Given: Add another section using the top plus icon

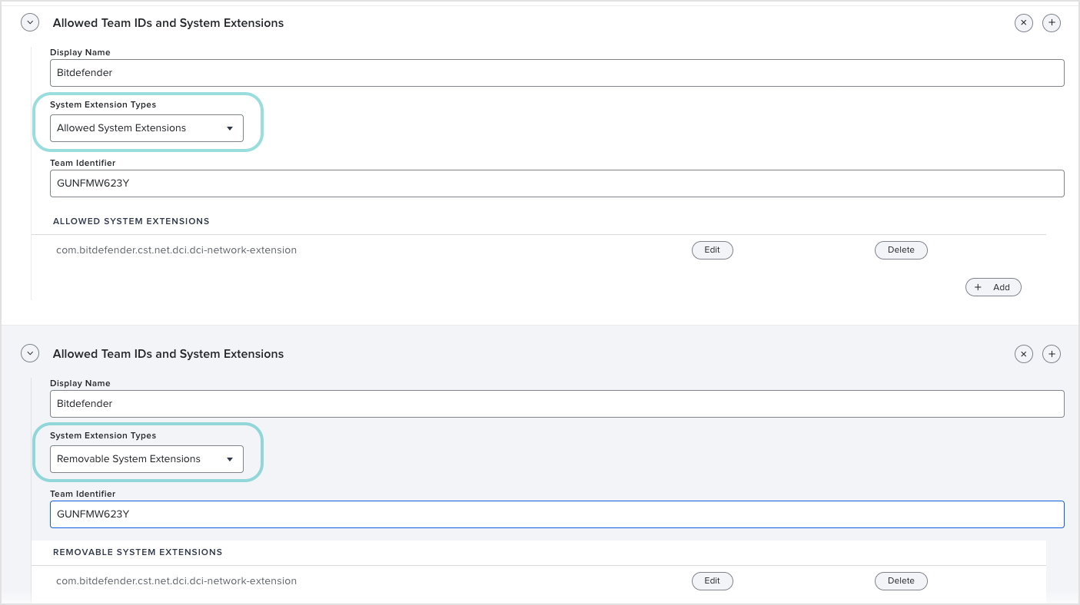Looking at the screenshot, I should point(1051,22).
